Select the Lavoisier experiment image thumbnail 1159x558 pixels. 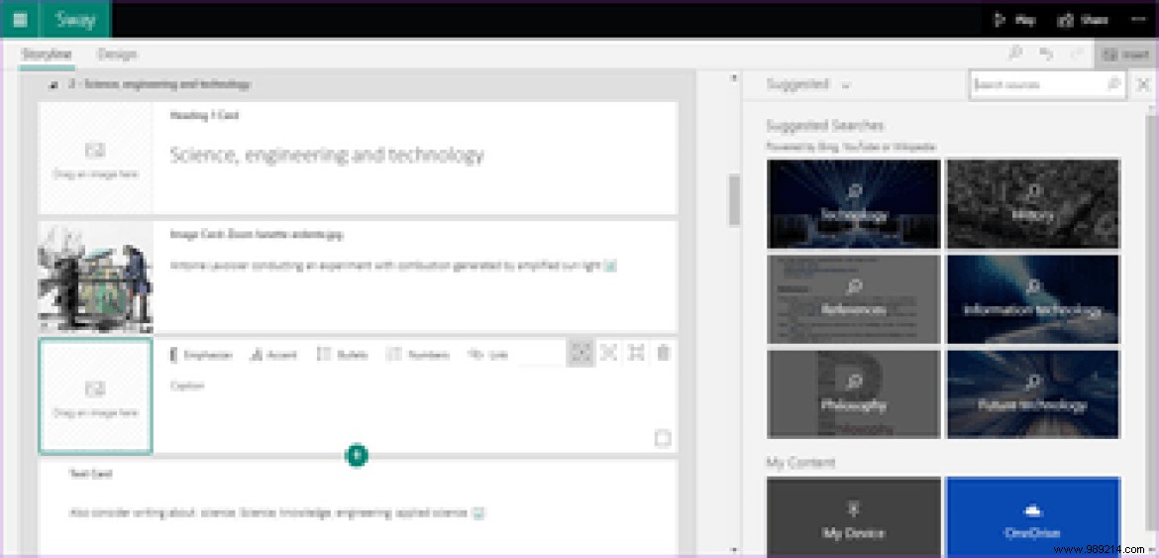(95, 277)
